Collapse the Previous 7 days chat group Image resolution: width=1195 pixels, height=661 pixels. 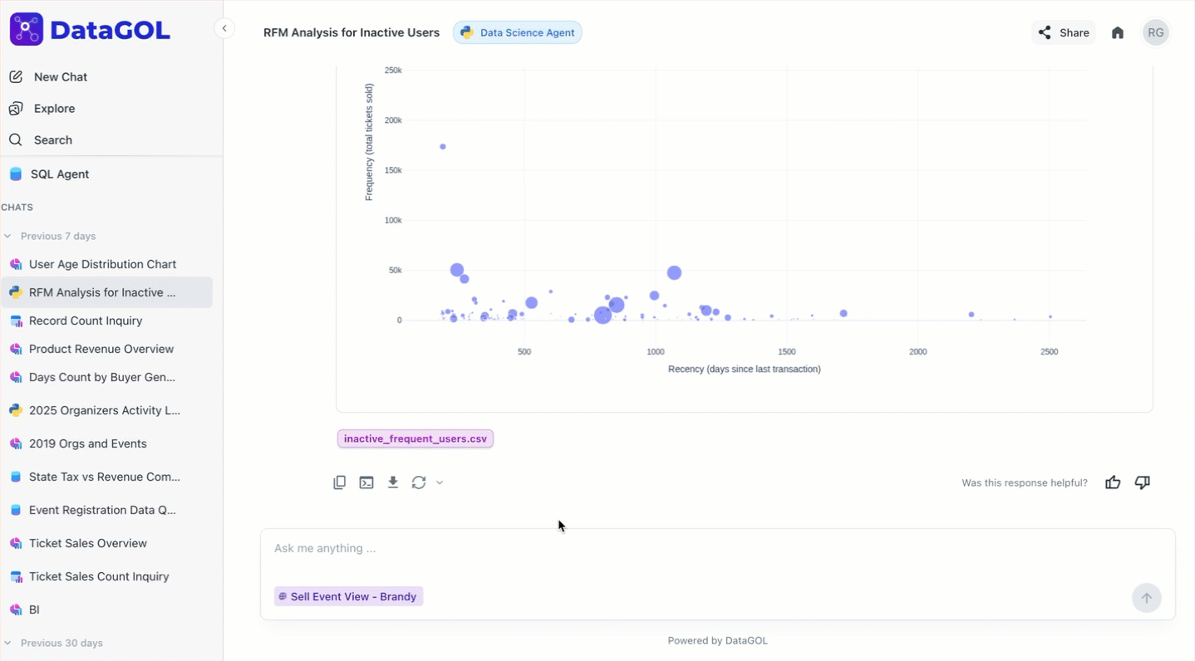tap(8, 236)
